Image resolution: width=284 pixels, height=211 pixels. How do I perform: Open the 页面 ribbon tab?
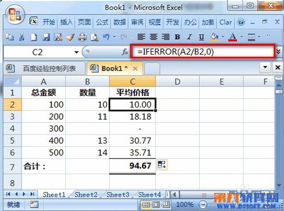[x=84, y=22]
